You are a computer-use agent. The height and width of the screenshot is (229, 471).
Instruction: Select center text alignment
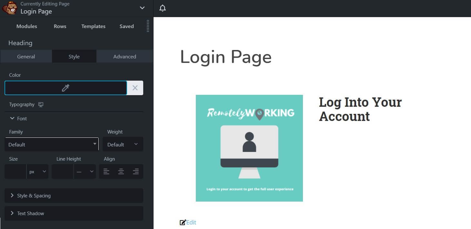click(121, 172)
